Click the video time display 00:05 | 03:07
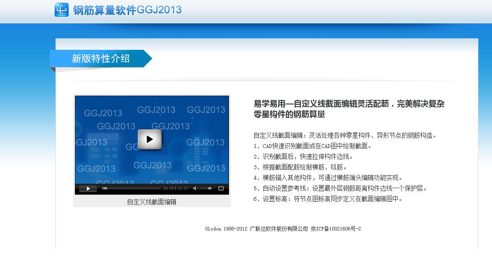This screenshot has width=492, height=256. (175, 189)
